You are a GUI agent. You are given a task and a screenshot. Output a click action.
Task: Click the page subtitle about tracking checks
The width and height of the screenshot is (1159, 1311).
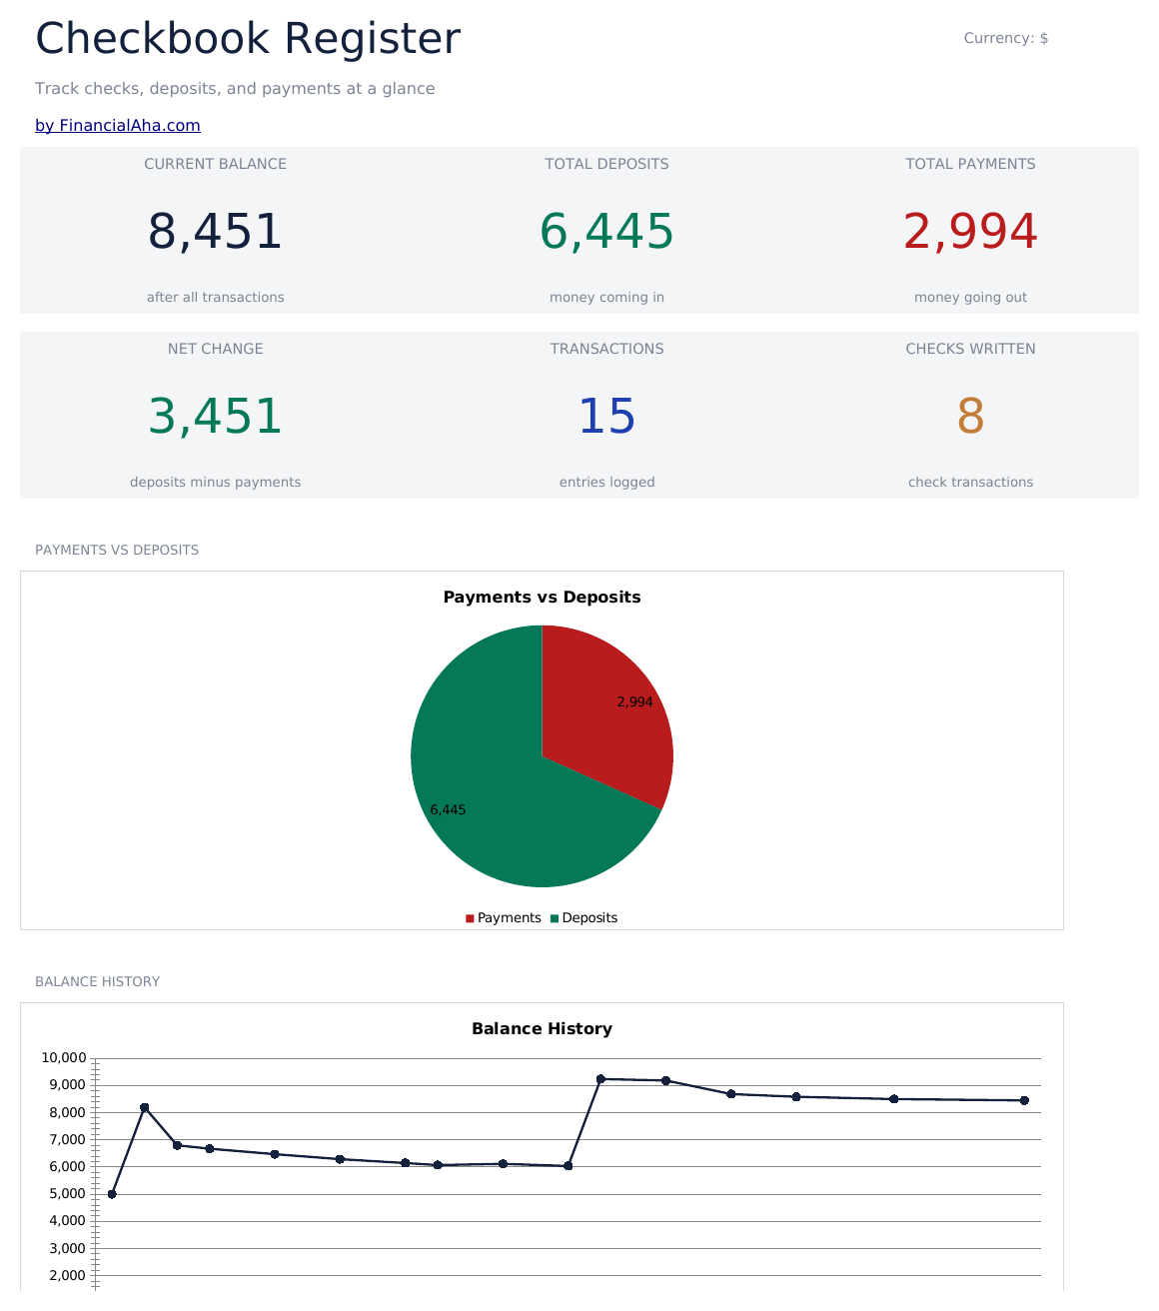coord(235,89)
